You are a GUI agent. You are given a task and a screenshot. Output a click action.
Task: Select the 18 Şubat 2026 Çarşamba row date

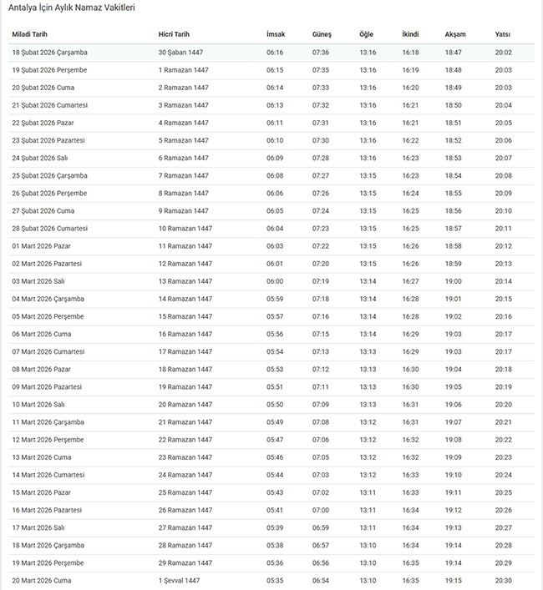tap(49, 52)
